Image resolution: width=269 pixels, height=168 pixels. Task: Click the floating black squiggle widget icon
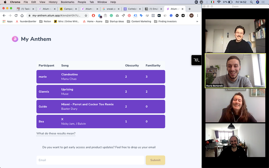196,60
